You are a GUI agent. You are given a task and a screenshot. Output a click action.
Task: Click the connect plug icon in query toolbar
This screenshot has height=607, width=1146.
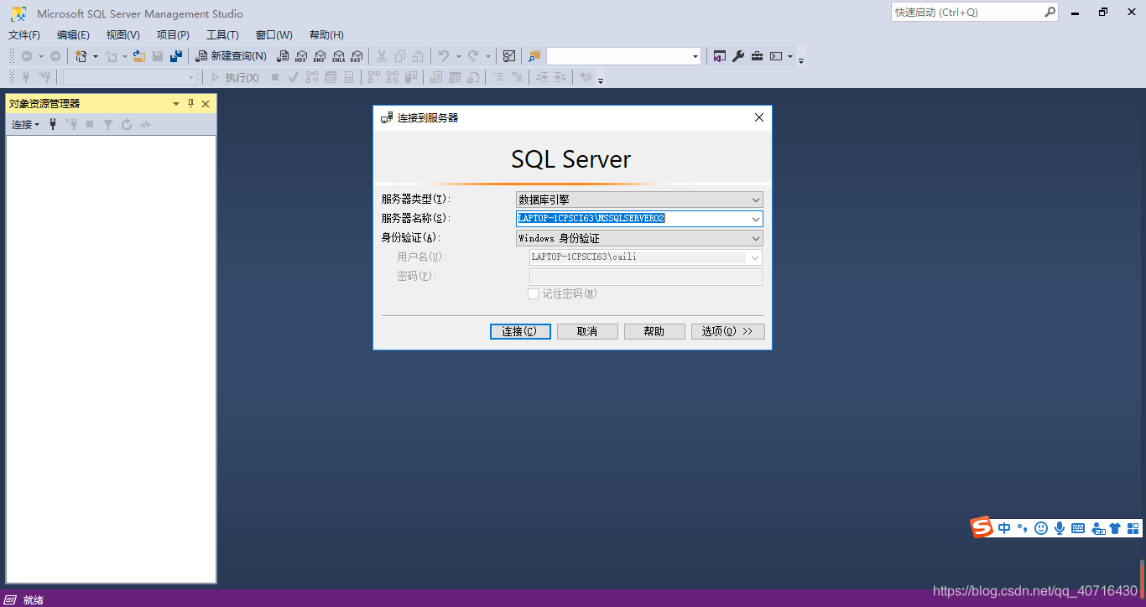point(26,77)
